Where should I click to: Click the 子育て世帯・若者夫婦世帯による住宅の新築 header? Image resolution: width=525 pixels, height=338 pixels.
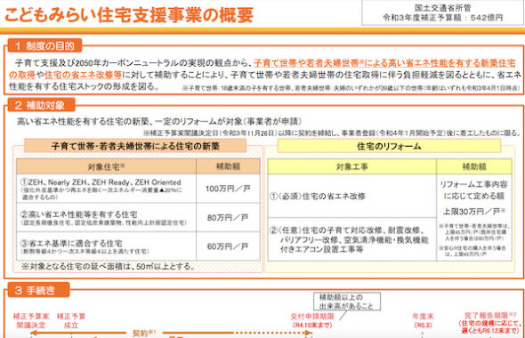(135, 146)
